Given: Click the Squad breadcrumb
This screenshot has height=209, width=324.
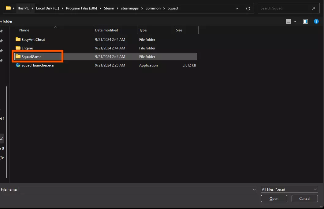Looking at the screenshot, I should click(173, 8).
